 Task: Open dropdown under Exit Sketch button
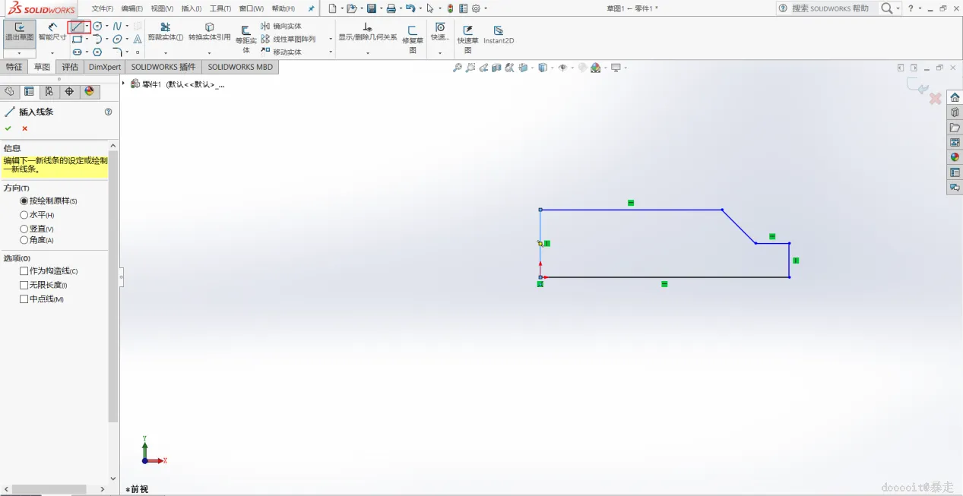tap(19, 54)
